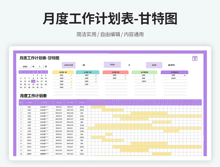Toggle the green checkmark for 计划10 in week four
This screenshot has width=220, height=167.
[x=154, y=81]
